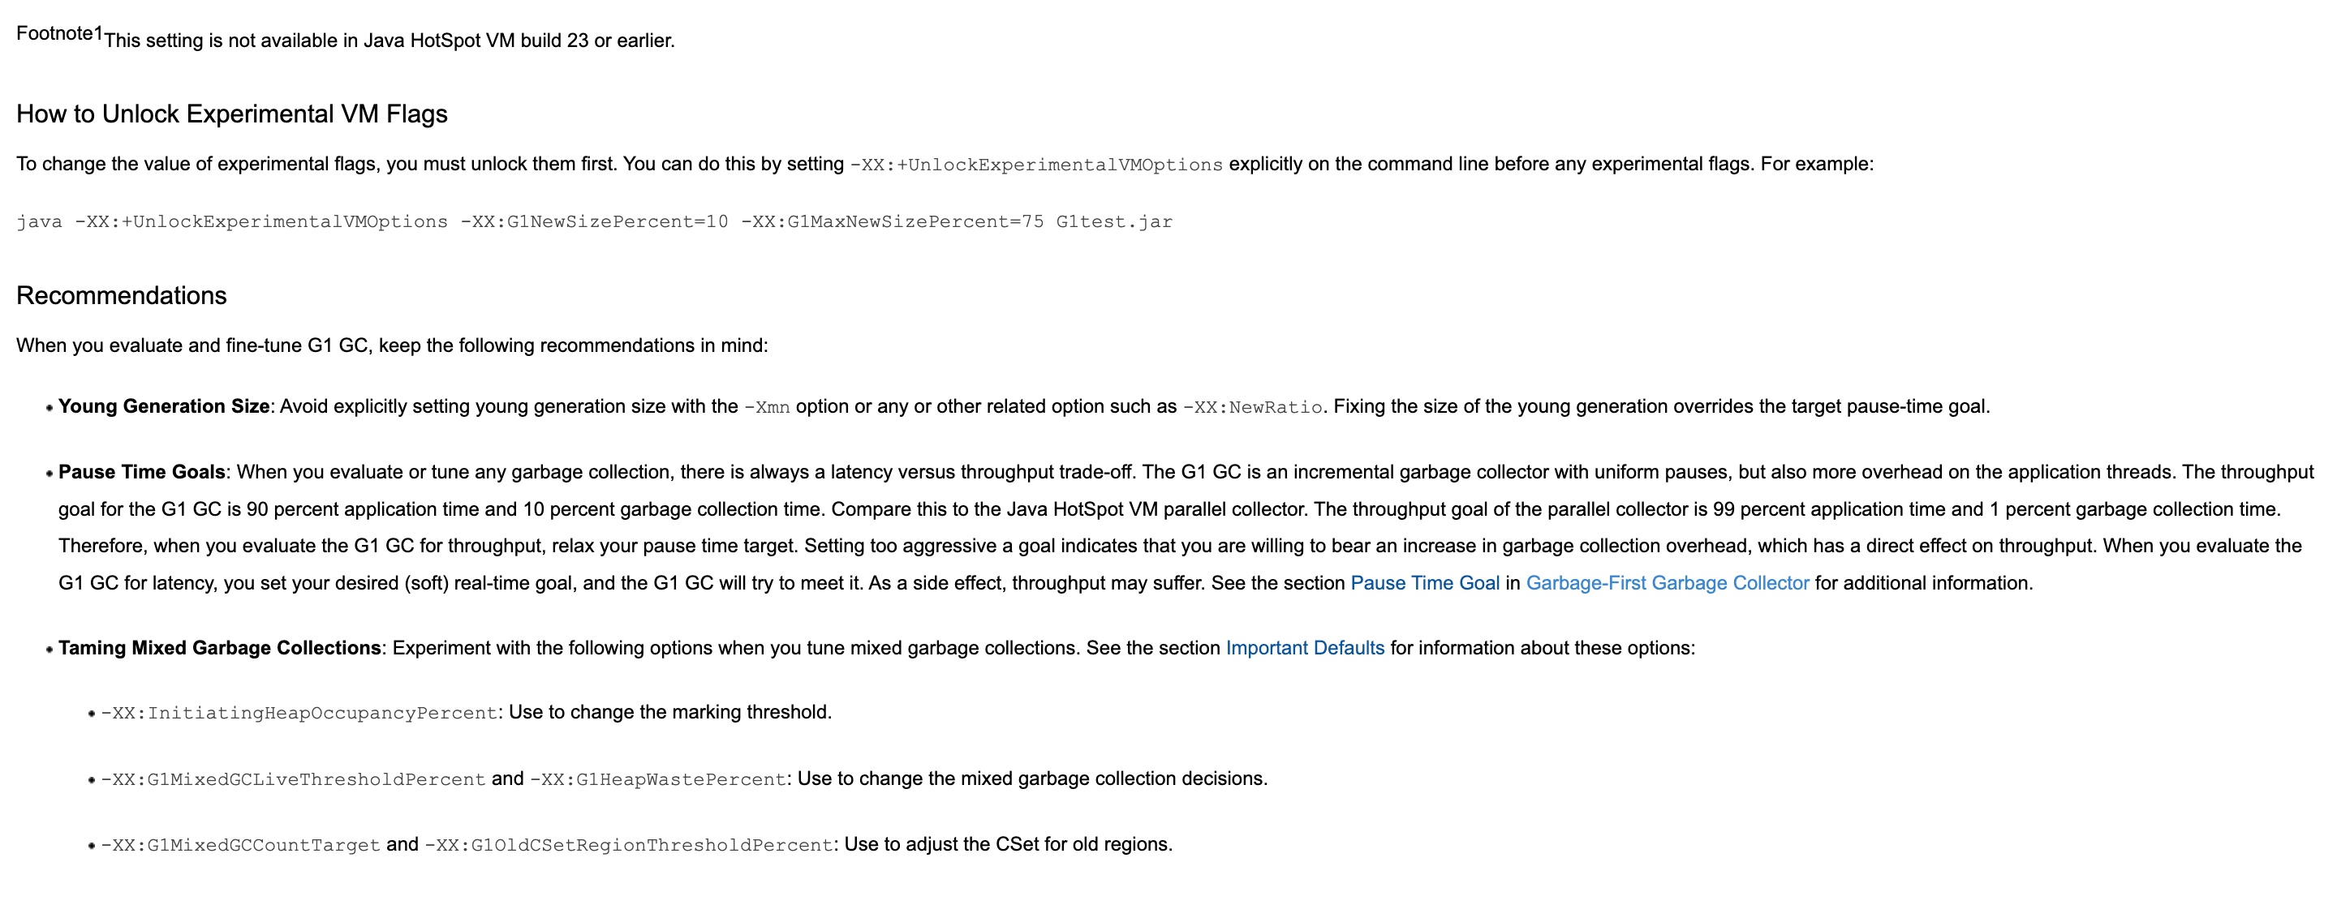The height and width of the screenshot is (905, 2337).
Task: Click the Taming Mixed Garbage Collections bold text
Action: [x=220, y=649]
